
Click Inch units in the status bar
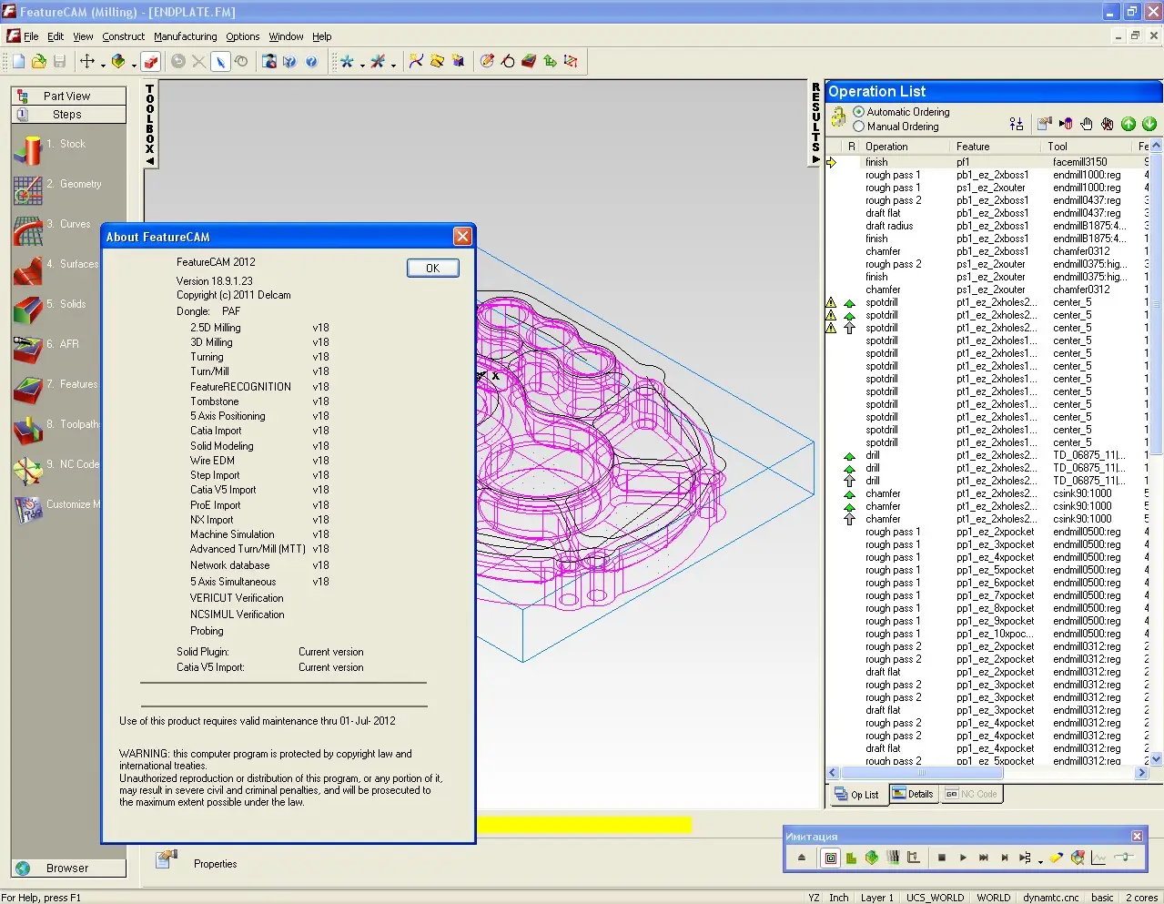[839, 898]
